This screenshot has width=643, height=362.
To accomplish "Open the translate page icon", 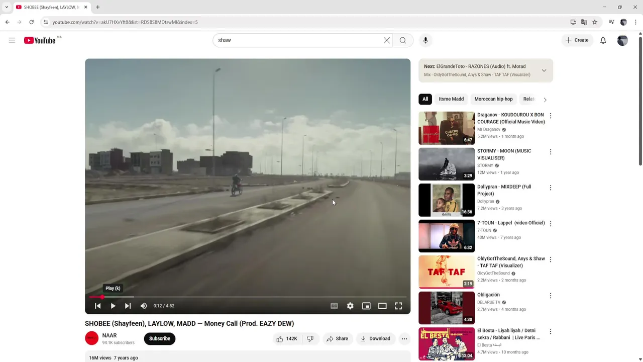I will coord(584,22).
